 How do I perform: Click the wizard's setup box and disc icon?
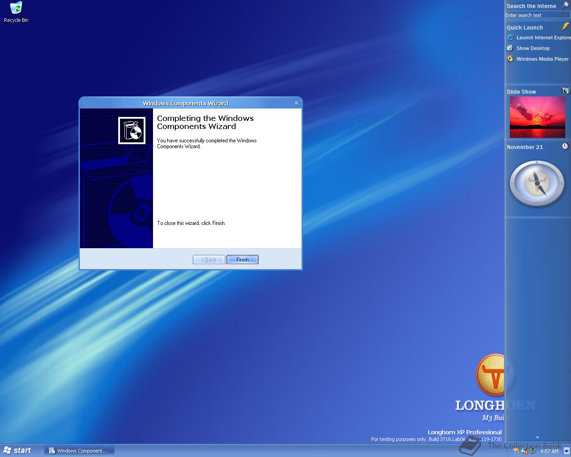[x=132, y=130]
